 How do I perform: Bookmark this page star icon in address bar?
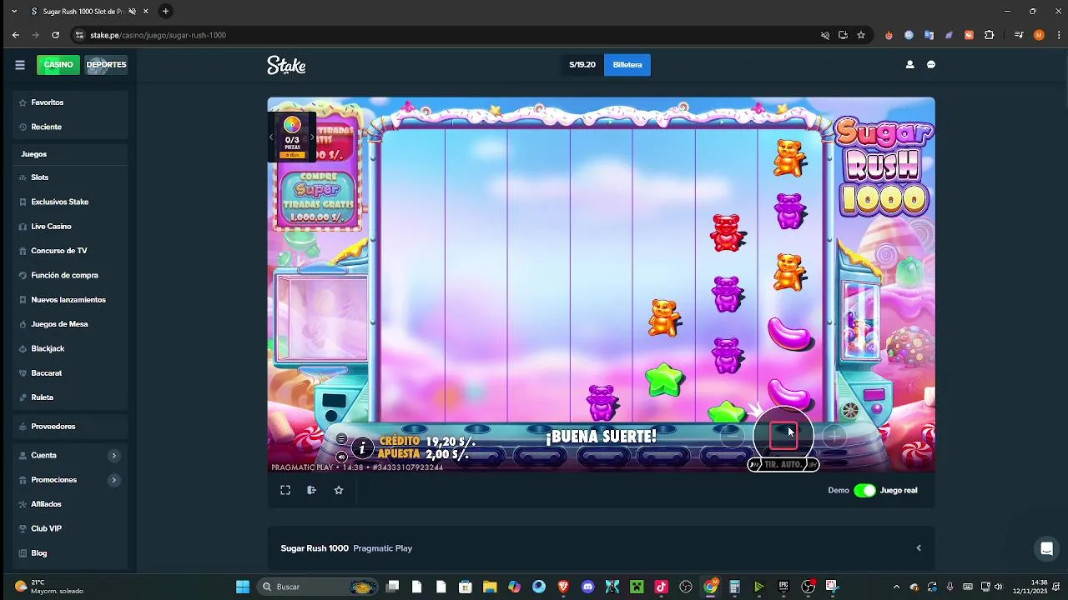point(861,35)
